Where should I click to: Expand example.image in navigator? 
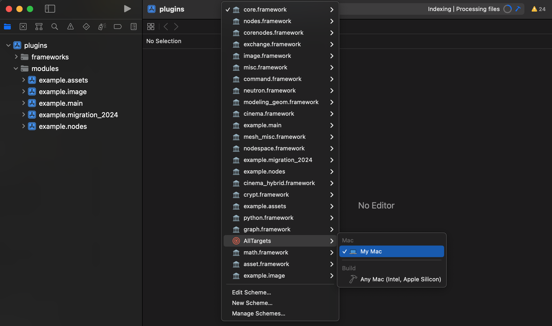click(x=23, y=91)
